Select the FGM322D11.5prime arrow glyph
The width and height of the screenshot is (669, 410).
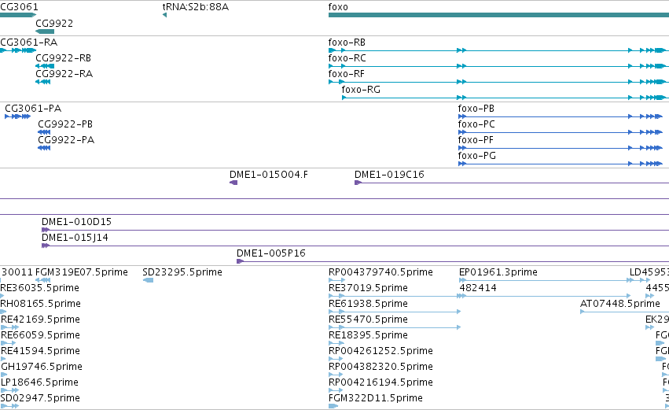coord(333,407)
